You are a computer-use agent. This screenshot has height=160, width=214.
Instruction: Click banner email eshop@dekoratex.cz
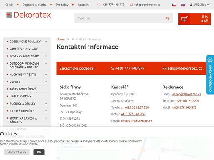185,68
